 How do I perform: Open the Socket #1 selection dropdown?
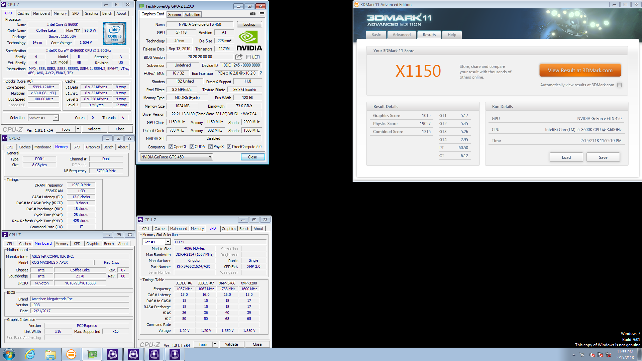pos(43,118)
